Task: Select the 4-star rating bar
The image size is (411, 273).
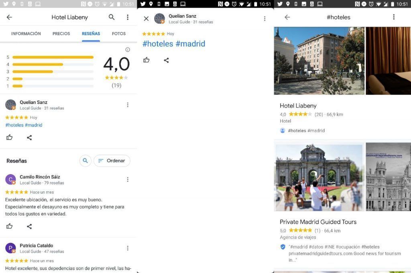Action: click(x=53, y=64)
